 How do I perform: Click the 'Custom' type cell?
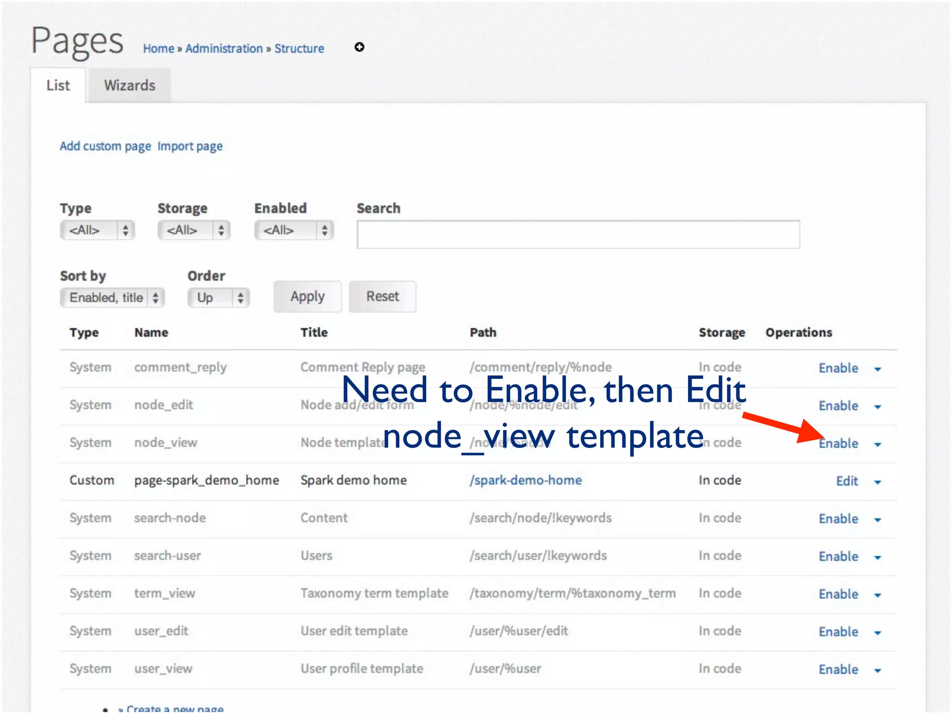pyautogui.click(x=92, y=480)
